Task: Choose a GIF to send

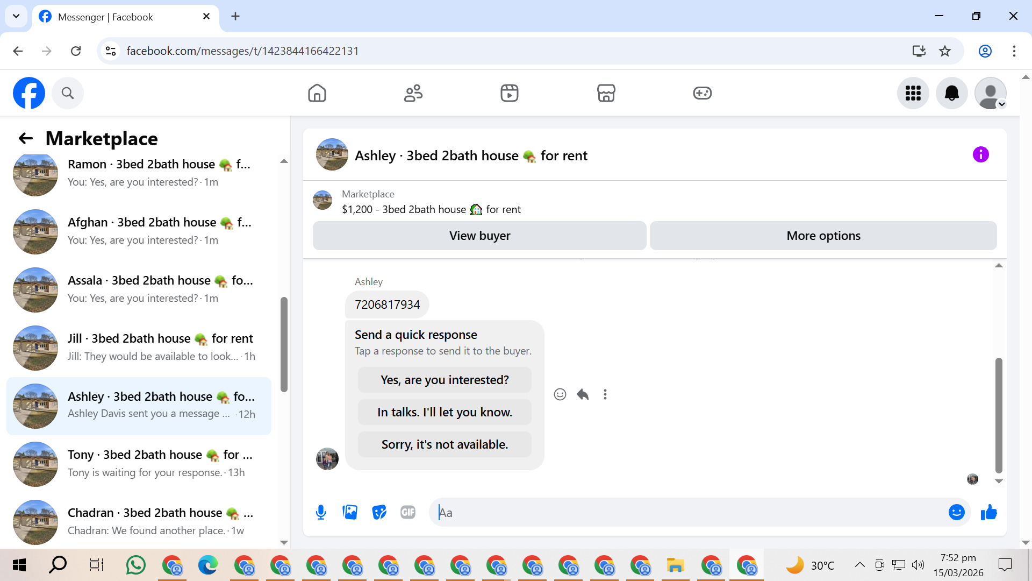Action: point(408,513)
